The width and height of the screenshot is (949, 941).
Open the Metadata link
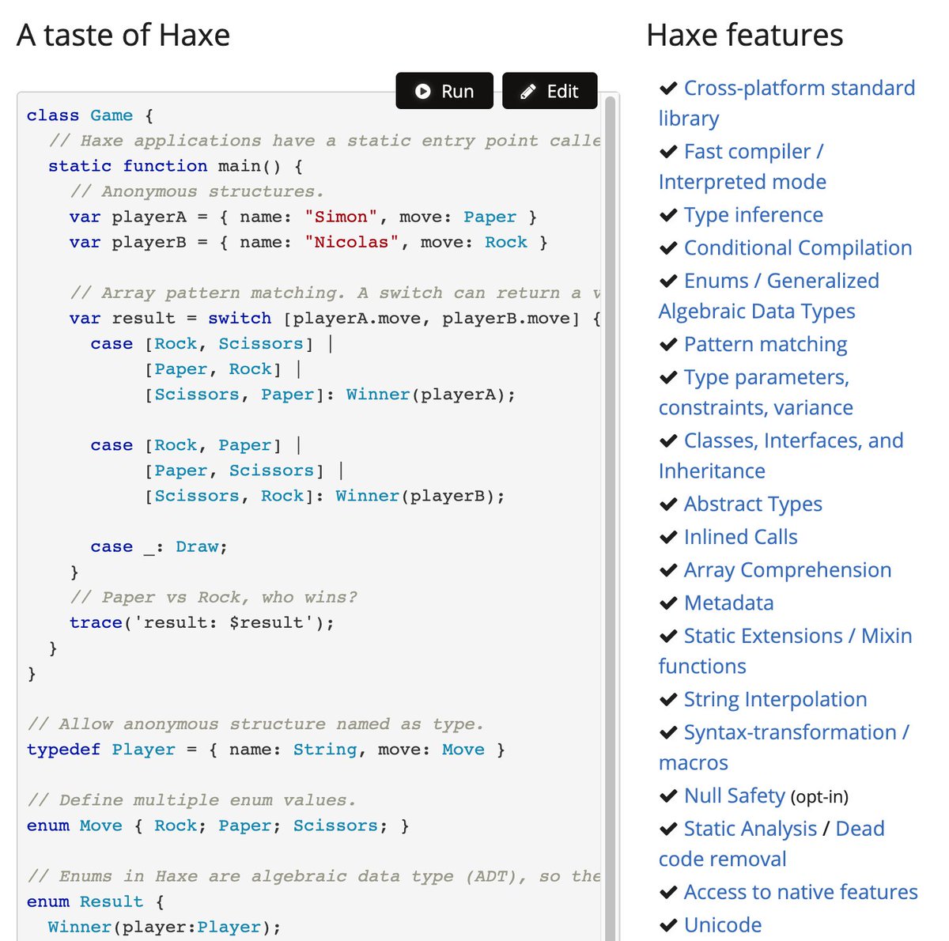pos(729,603)
